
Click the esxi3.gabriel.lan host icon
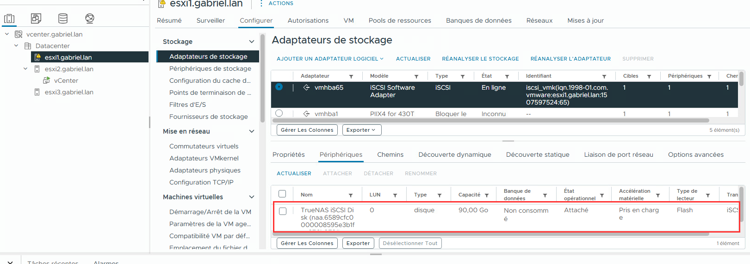pyautogui.click(x=37, y=92)
